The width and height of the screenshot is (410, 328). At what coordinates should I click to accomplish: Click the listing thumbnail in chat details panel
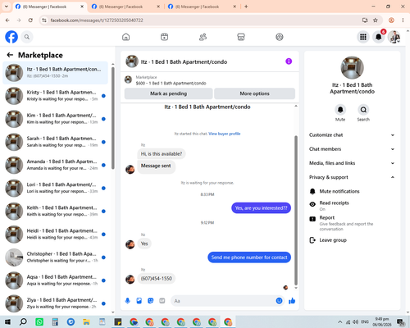tap(352, 67)
